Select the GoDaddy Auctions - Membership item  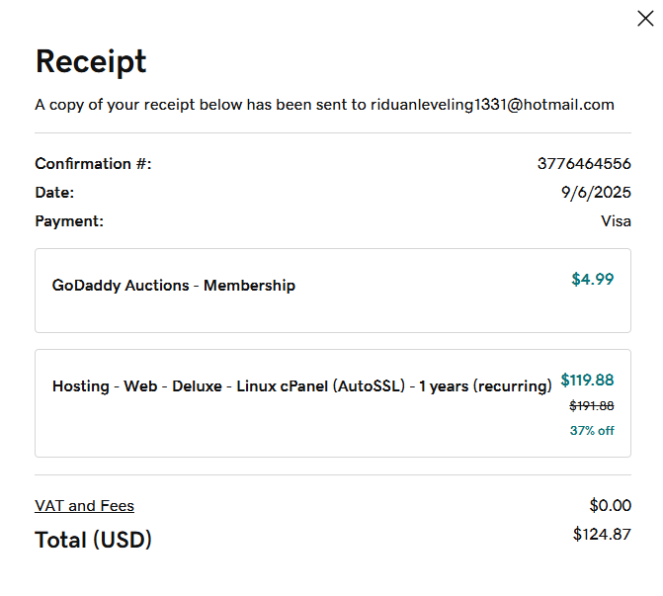174,286
